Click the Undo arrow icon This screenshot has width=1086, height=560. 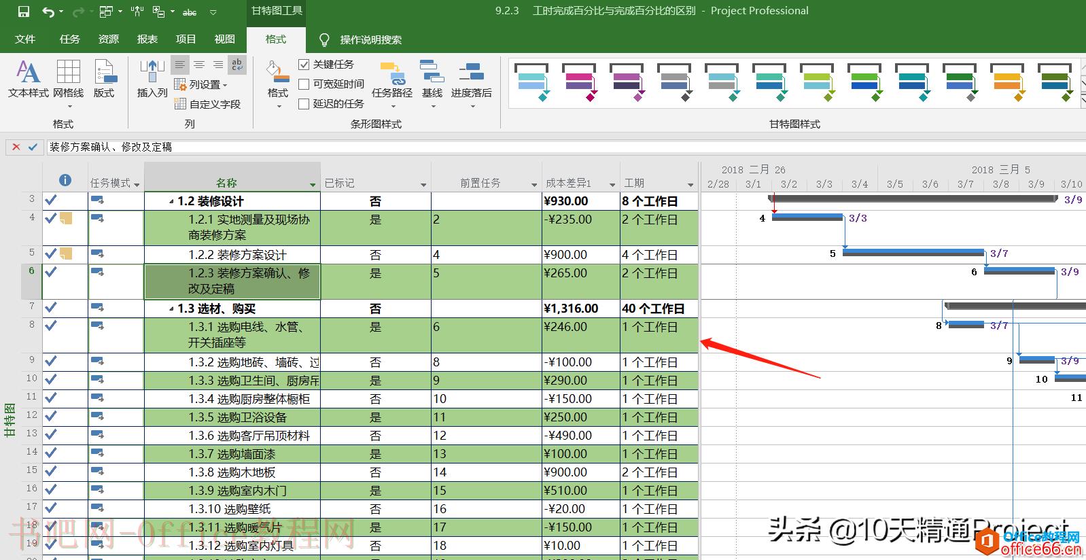click(x=48, y=12)
